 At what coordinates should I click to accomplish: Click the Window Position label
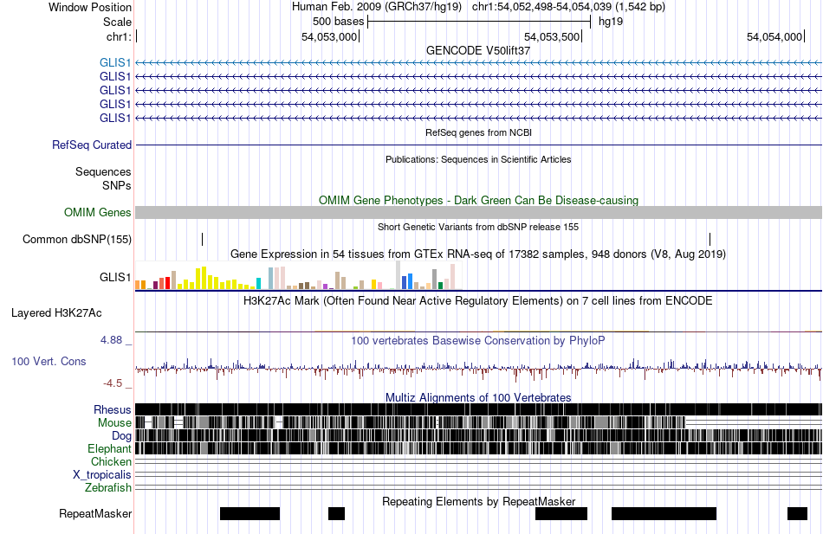point(90,7)
